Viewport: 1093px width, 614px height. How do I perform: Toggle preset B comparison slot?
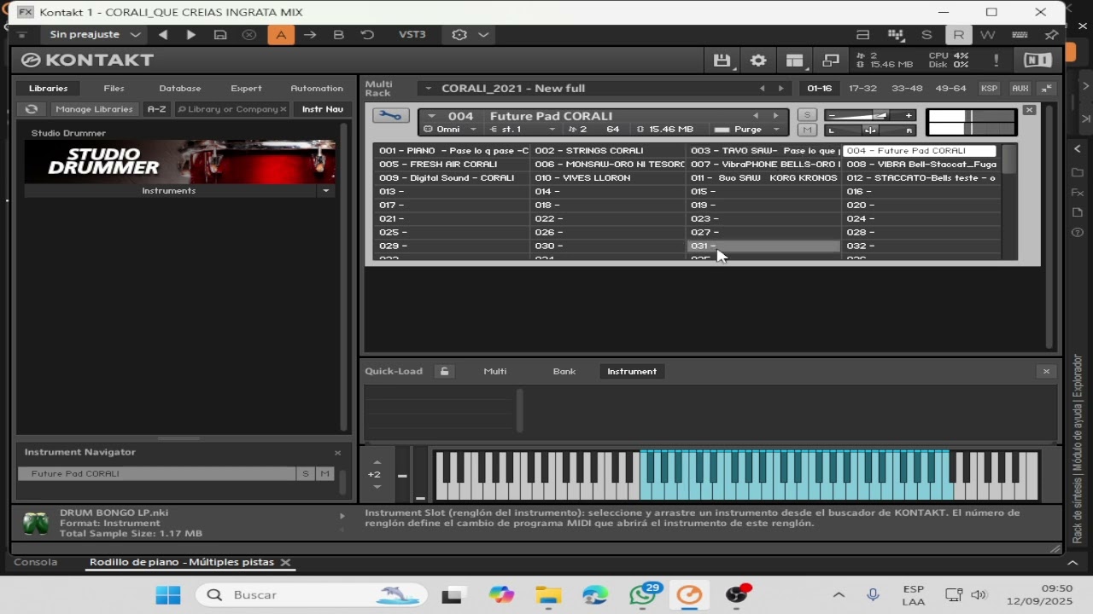pos(338,35)
